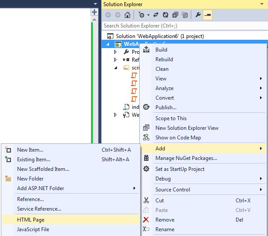The height and width of the screenshot is (236, 268).
Task: Click the Rename icon
Action: pyautogui.click(x=146, y=229)
